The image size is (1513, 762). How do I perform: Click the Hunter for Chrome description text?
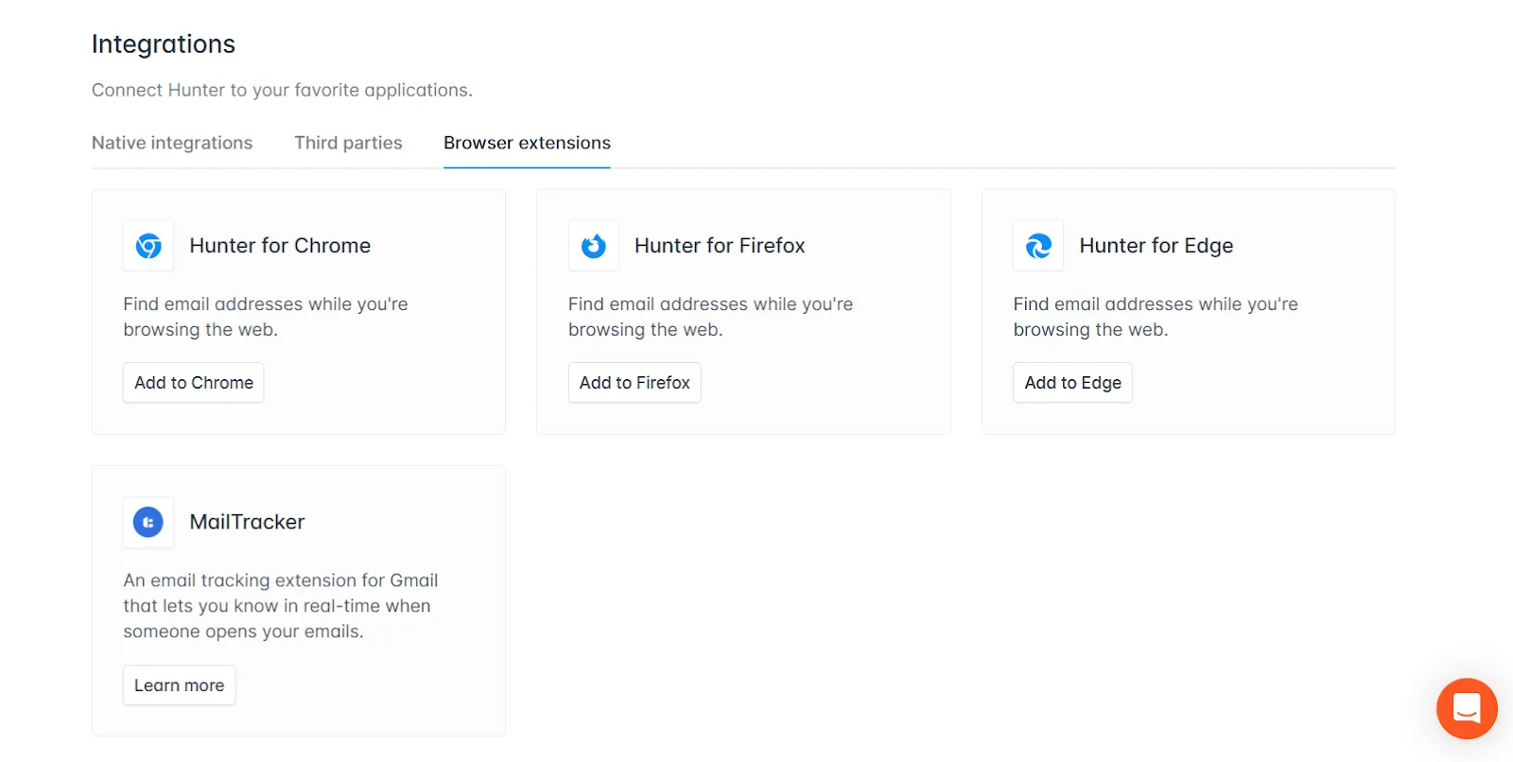tap(266, 317)
